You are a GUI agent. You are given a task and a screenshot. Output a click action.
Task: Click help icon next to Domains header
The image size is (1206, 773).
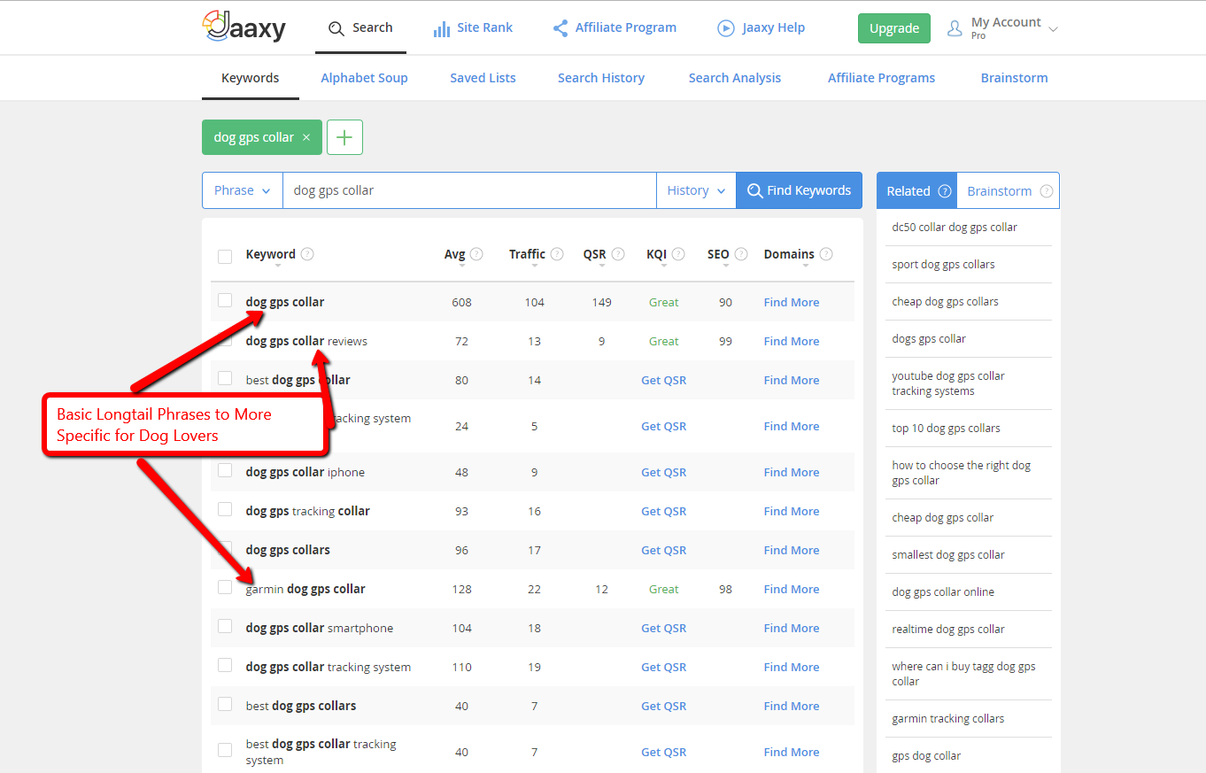[x=826, y=254]
